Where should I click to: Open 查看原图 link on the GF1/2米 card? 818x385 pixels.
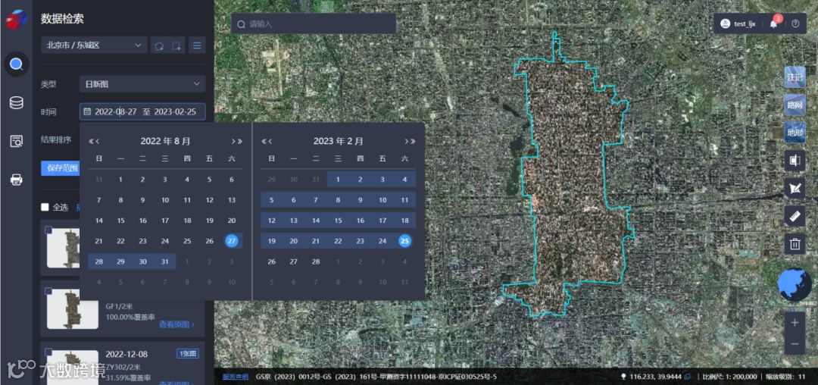pos(176,324)
